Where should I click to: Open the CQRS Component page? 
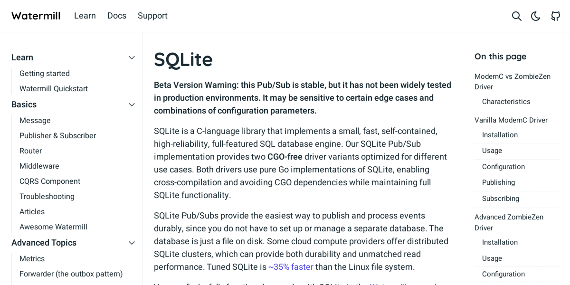(50, 181)
